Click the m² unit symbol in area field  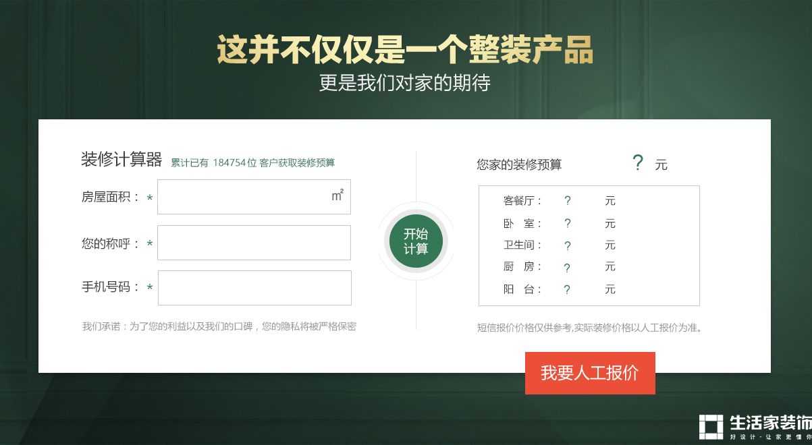(337, 196)
